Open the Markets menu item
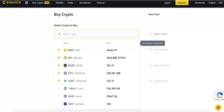The image size is (224, 112). coord(60,3)
